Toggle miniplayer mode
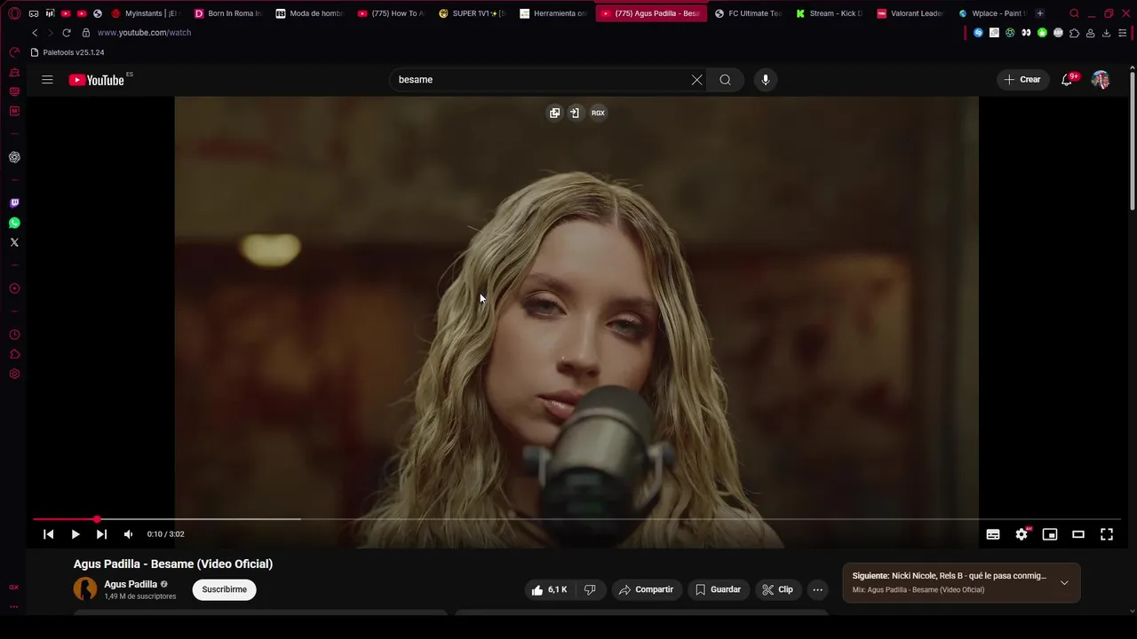Screen dimensions: 1137x639 (x=1050, y=534)
